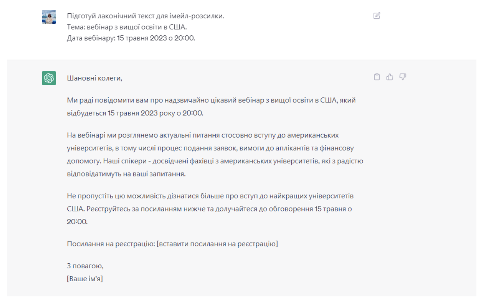
Task: Click the edit message pencil icon
Action: [377, 16]
